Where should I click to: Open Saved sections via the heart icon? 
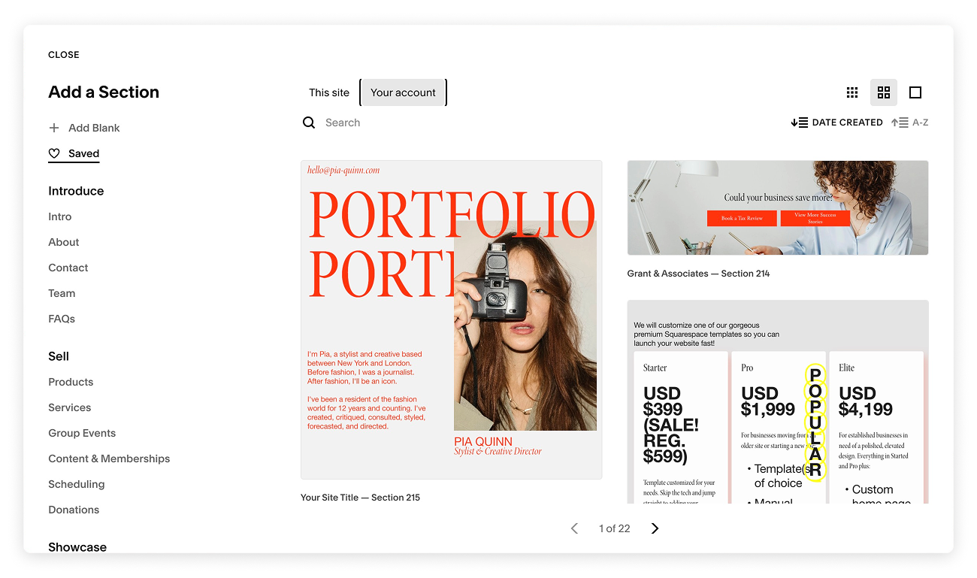point(54,153)
